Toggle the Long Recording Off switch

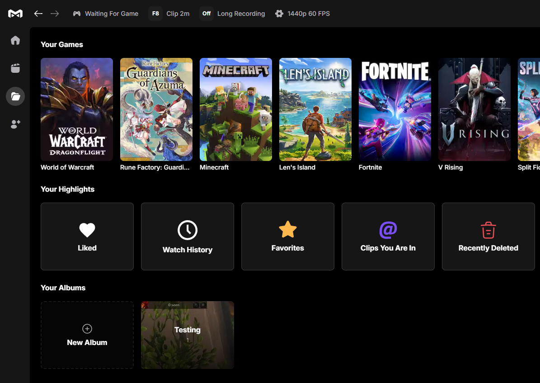click(x=207, y=14)
